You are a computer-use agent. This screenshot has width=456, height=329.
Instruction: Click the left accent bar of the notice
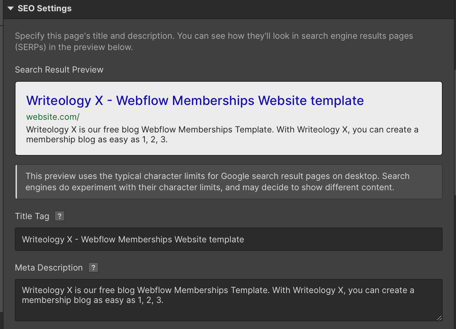[16, 181]
